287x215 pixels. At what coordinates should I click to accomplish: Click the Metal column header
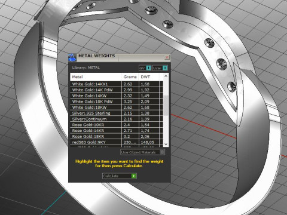coord(96,77)
